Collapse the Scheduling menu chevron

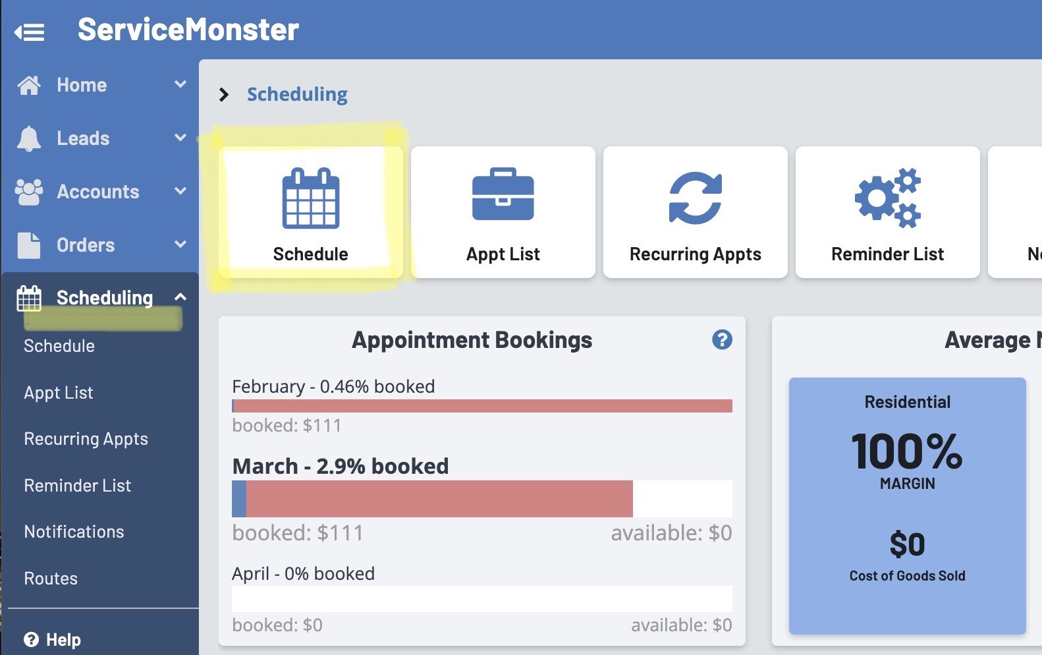coord(180,297)
